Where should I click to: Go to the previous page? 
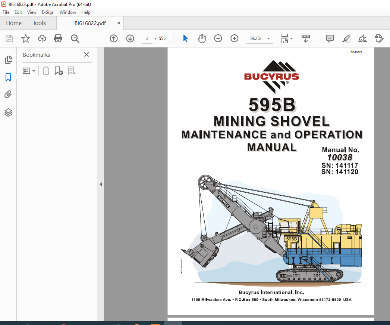point(114,38)
